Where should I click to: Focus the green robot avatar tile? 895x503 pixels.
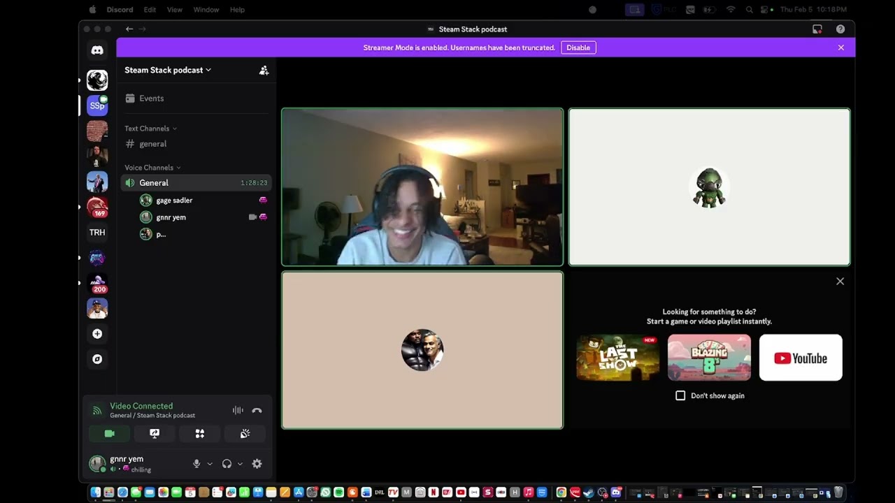click(x=709, y=187)
